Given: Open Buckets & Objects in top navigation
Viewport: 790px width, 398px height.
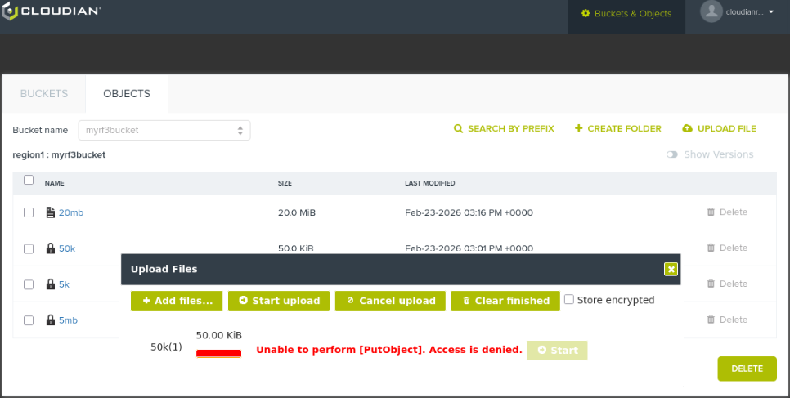Looking at the screenshot, I should pos(626,14).
